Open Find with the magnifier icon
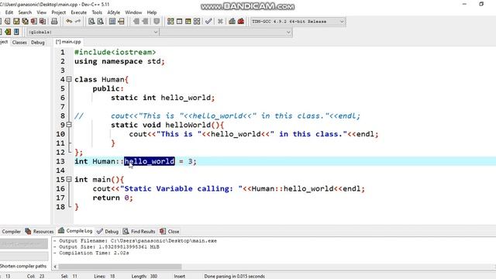Screen dimensions: 496x279 coord(91,22)
